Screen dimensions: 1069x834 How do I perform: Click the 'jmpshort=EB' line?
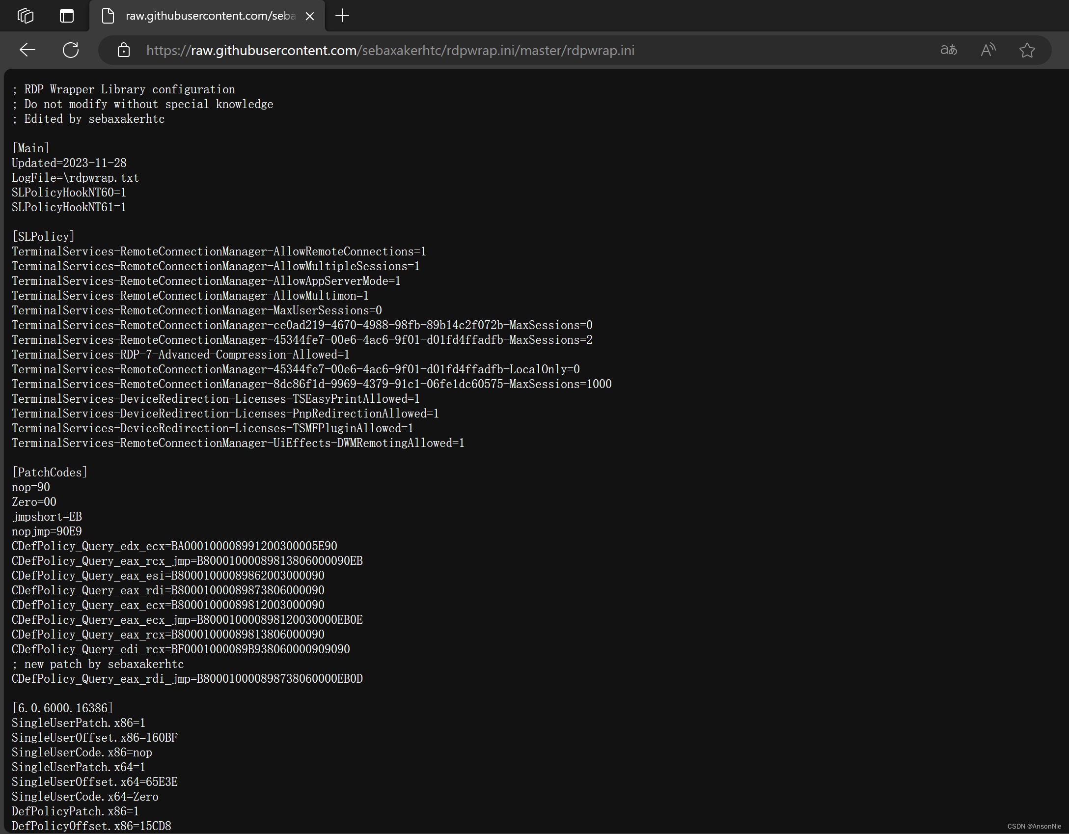click(47, 517)
